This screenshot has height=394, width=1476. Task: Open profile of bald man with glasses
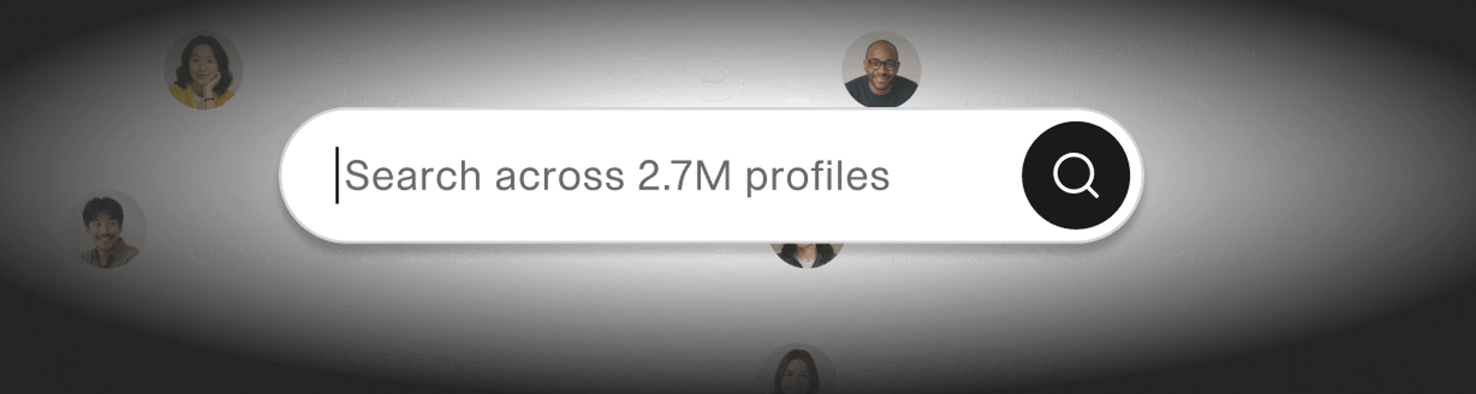(x=881, y=69)
